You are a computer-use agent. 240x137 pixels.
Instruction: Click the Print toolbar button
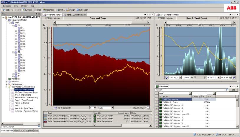tap(61, 10)
